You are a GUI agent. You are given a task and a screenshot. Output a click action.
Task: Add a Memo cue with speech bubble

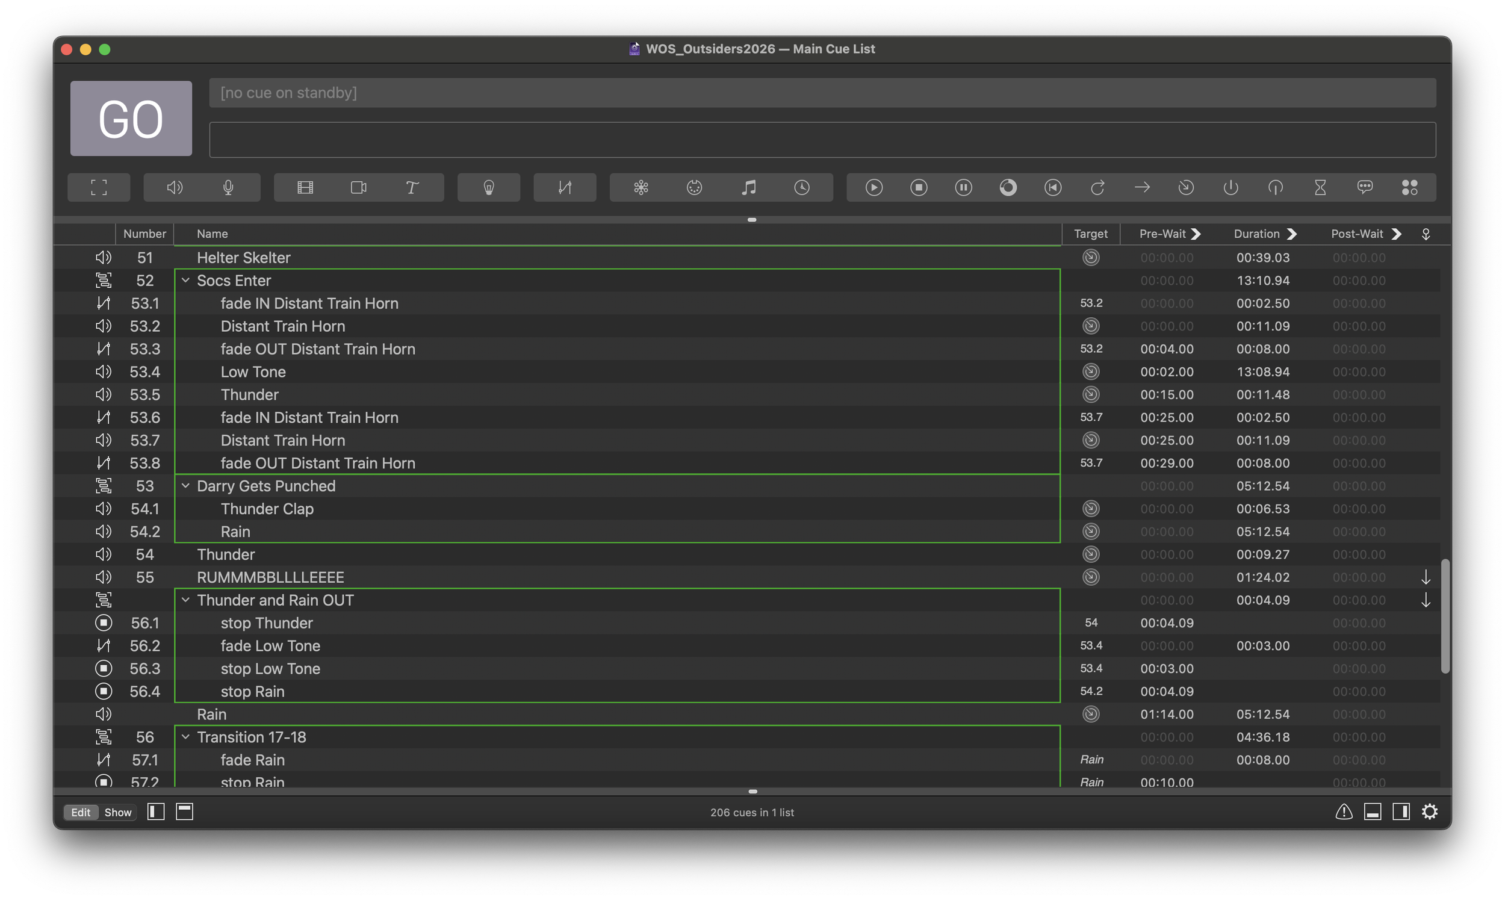coord(1364,187)
